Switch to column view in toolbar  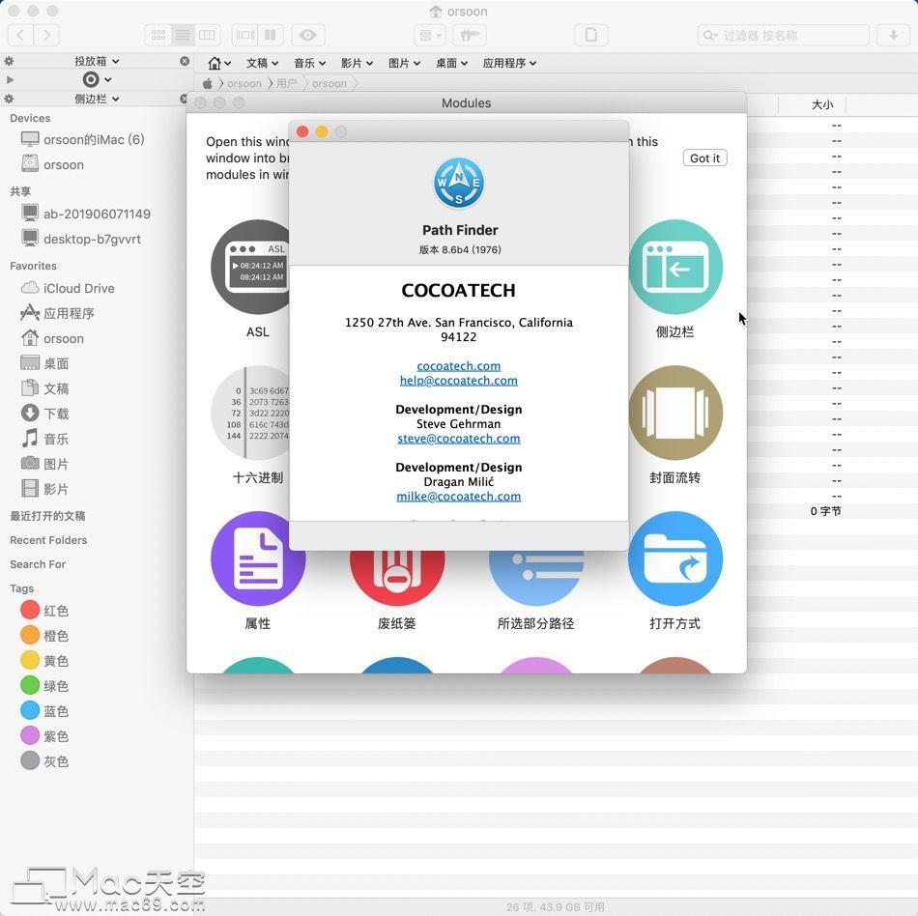point(207,35)
